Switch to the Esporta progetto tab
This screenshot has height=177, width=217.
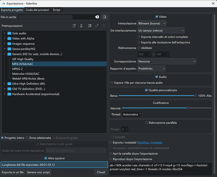pos(12,10)
